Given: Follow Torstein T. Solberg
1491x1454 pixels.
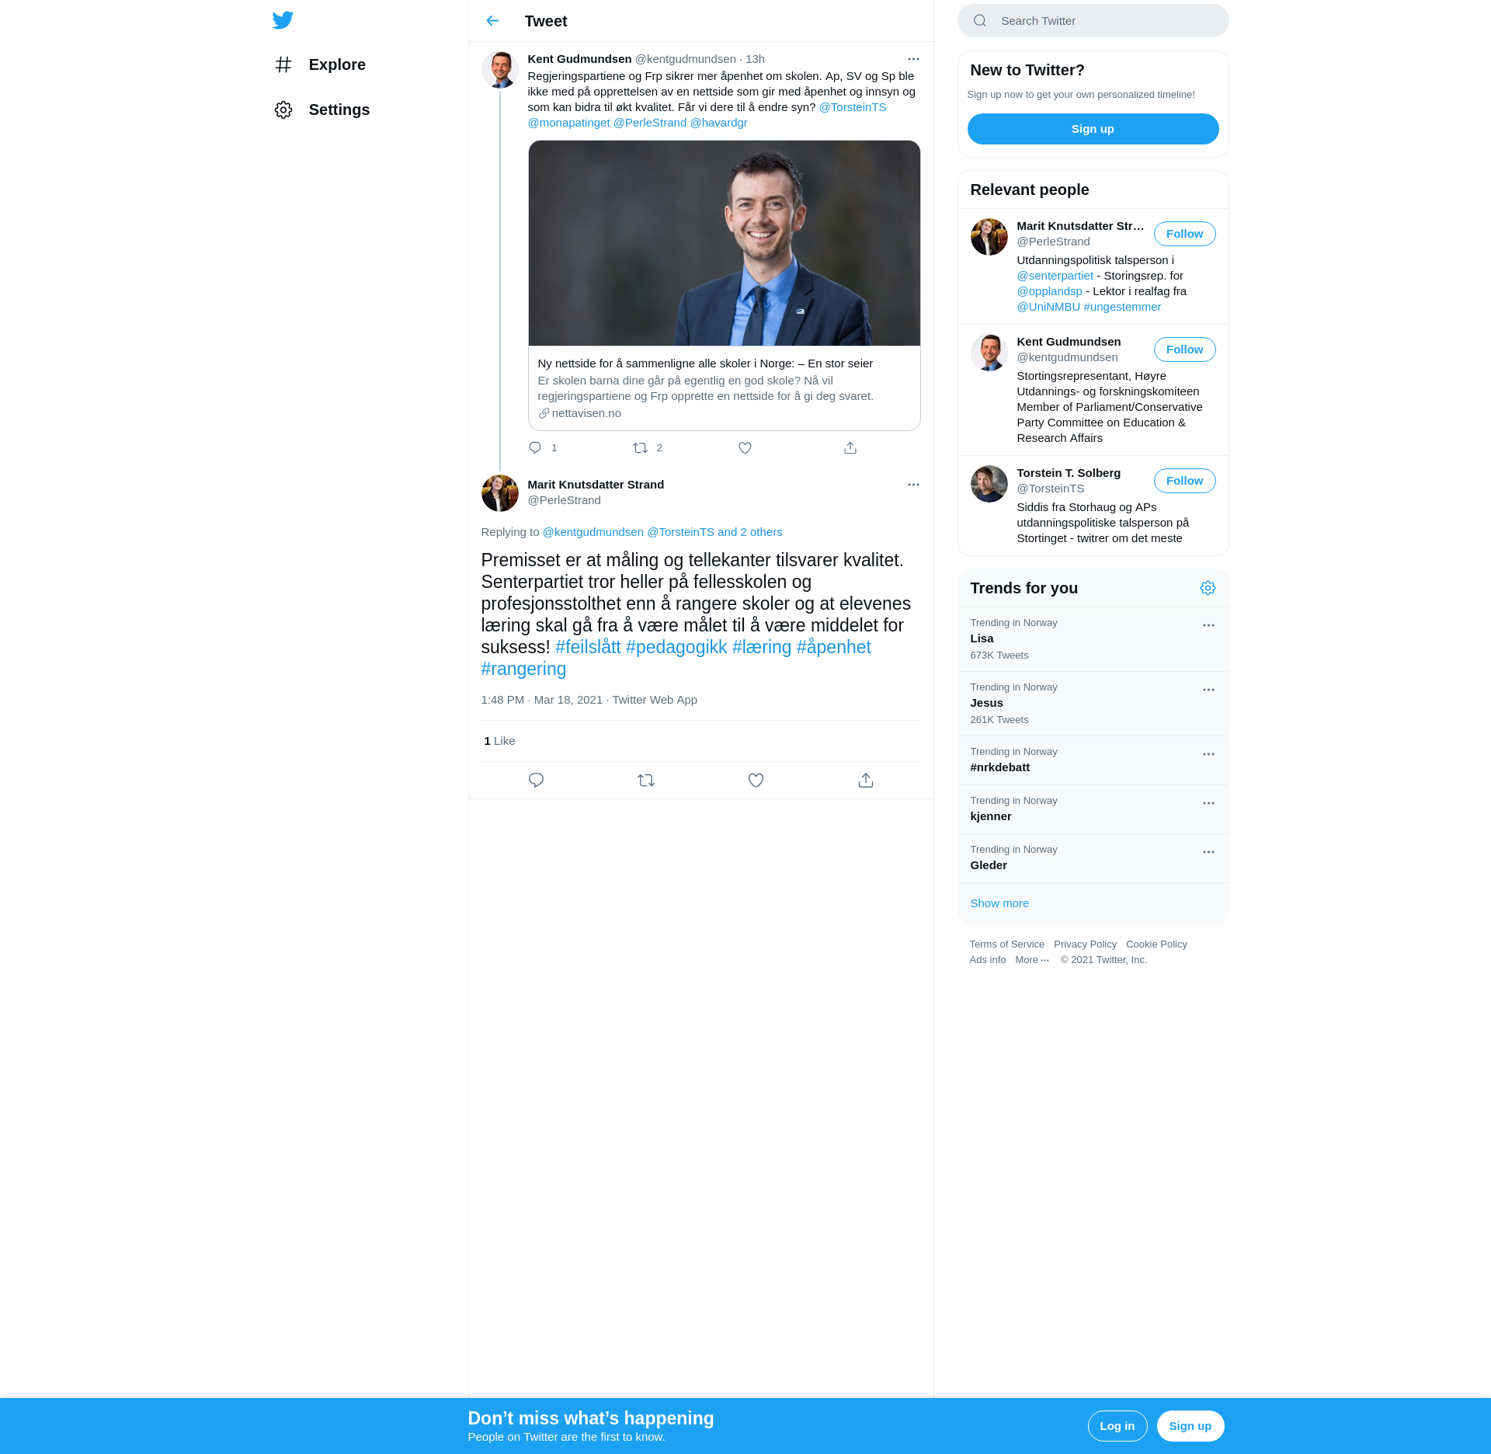Looking at the screenshot, I should 1184,481.
